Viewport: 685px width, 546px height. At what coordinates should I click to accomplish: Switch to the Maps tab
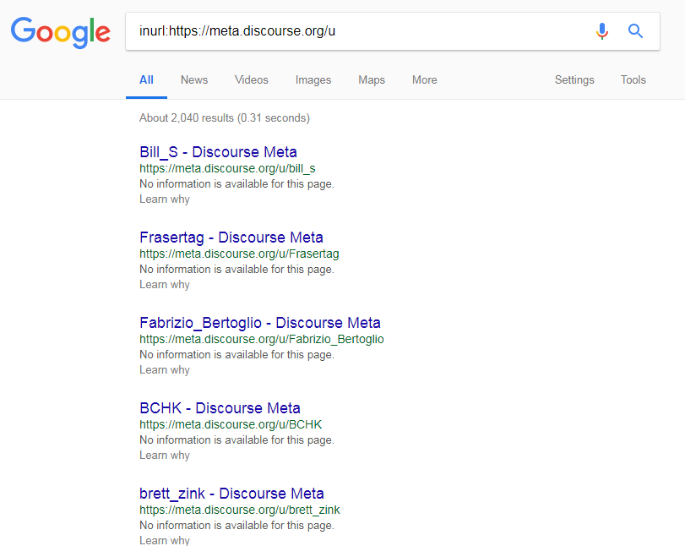[x=372, y=80]
